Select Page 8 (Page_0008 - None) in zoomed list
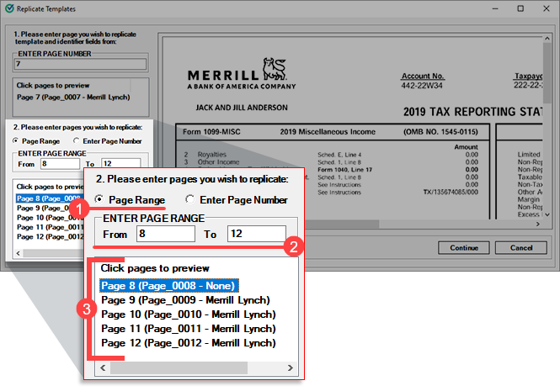 tap(169, 286)
